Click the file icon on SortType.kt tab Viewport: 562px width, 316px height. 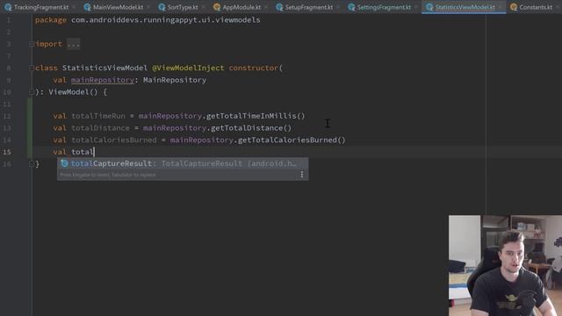(x=162, y=7)
